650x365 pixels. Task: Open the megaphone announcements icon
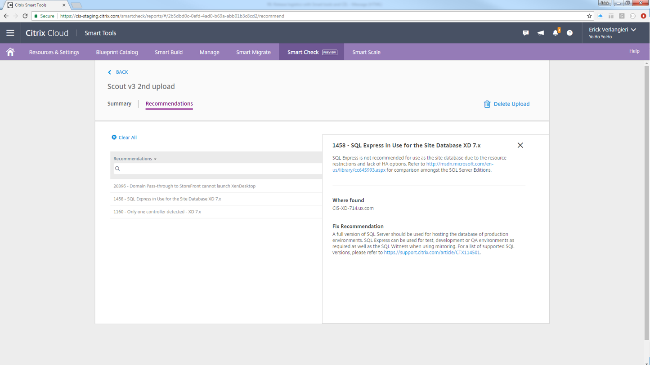click(541, 33)
